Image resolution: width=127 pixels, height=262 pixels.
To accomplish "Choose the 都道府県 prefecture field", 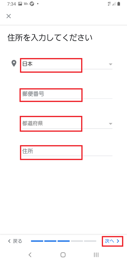I will pyautogui.click(x=67, y=124).
